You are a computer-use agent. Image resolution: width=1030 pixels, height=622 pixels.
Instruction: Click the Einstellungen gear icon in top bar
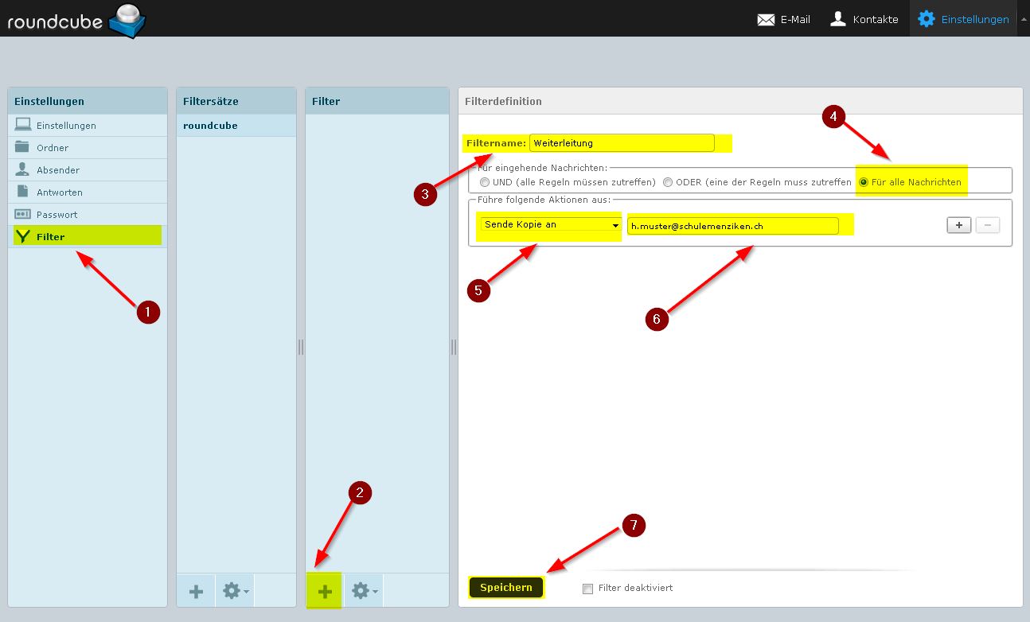[926, 19]
